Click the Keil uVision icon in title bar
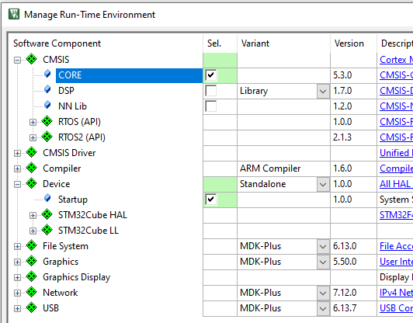 (x=14, y=14)
